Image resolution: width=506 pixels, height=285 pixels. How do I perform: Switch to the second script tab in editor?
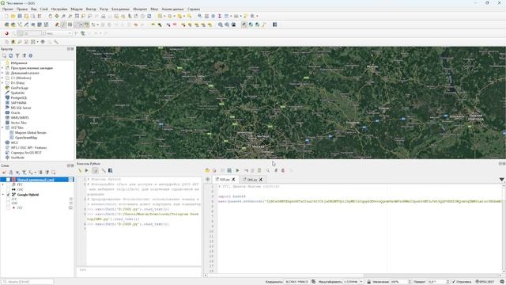pos(252,180)
